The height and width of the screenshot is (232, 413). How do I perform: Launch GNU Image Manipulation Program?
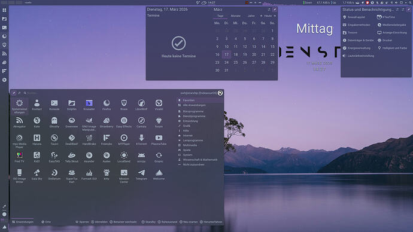[x=89, y=124]
